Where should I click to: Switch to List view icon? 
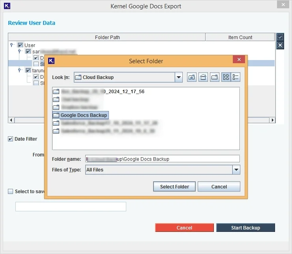tap(226, 77)
